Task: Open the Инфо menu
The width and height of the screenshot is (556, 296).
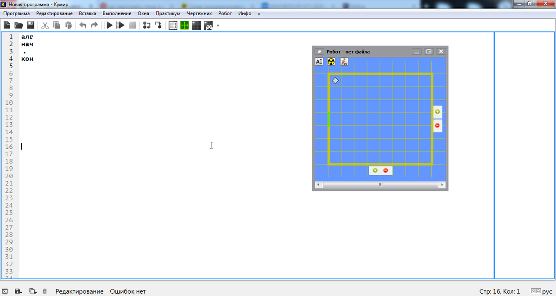Action: point(245,13)
